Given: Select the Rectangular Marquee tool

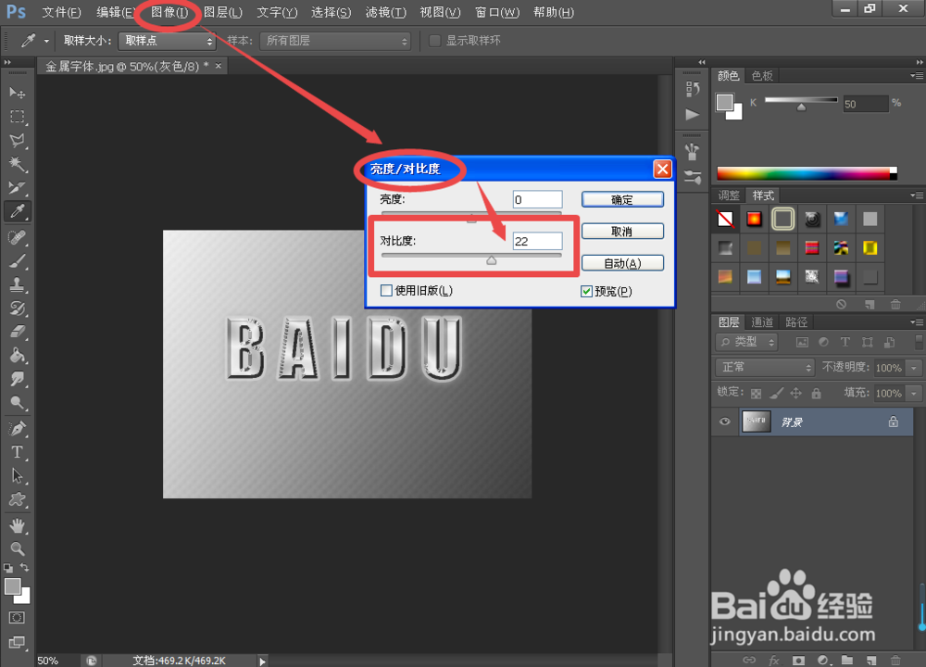Looking at the screenshot, I should [x=17, y=117].
